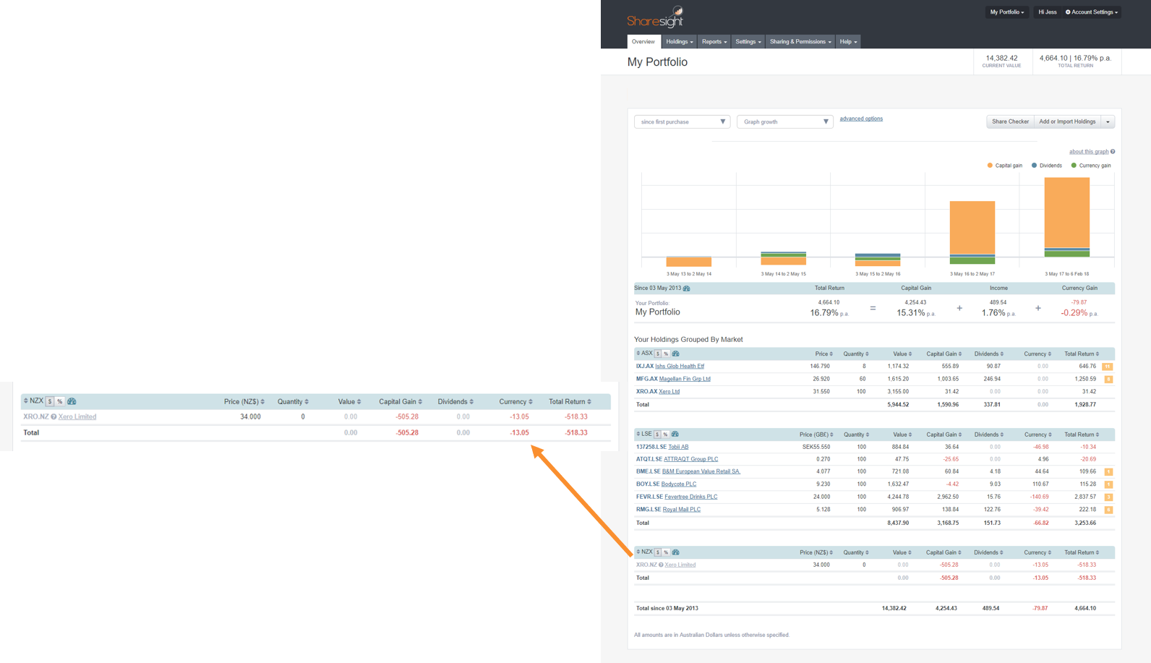Sort LSE table by Capital Gain arrows
Screen dimensions: 1151x663
[960, 435]
